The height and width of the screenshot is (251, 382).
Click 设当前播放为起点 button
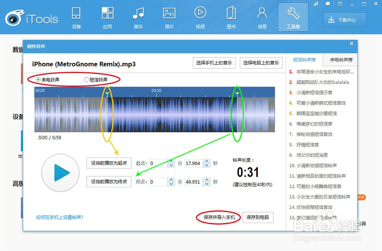click(109, 163)
